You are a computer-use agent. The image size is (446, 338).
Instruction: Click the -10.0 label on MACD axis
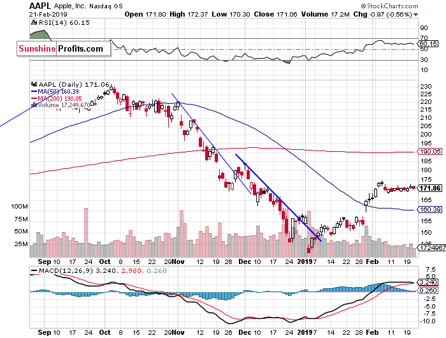pyautogui.click(x=428, y=321)
